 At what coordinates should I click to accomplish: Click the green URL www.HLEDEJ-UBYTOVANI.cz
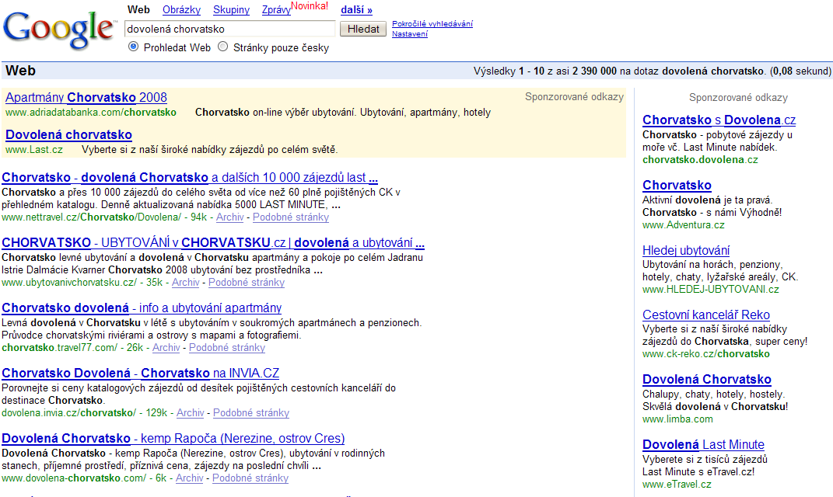pos(711,290)
